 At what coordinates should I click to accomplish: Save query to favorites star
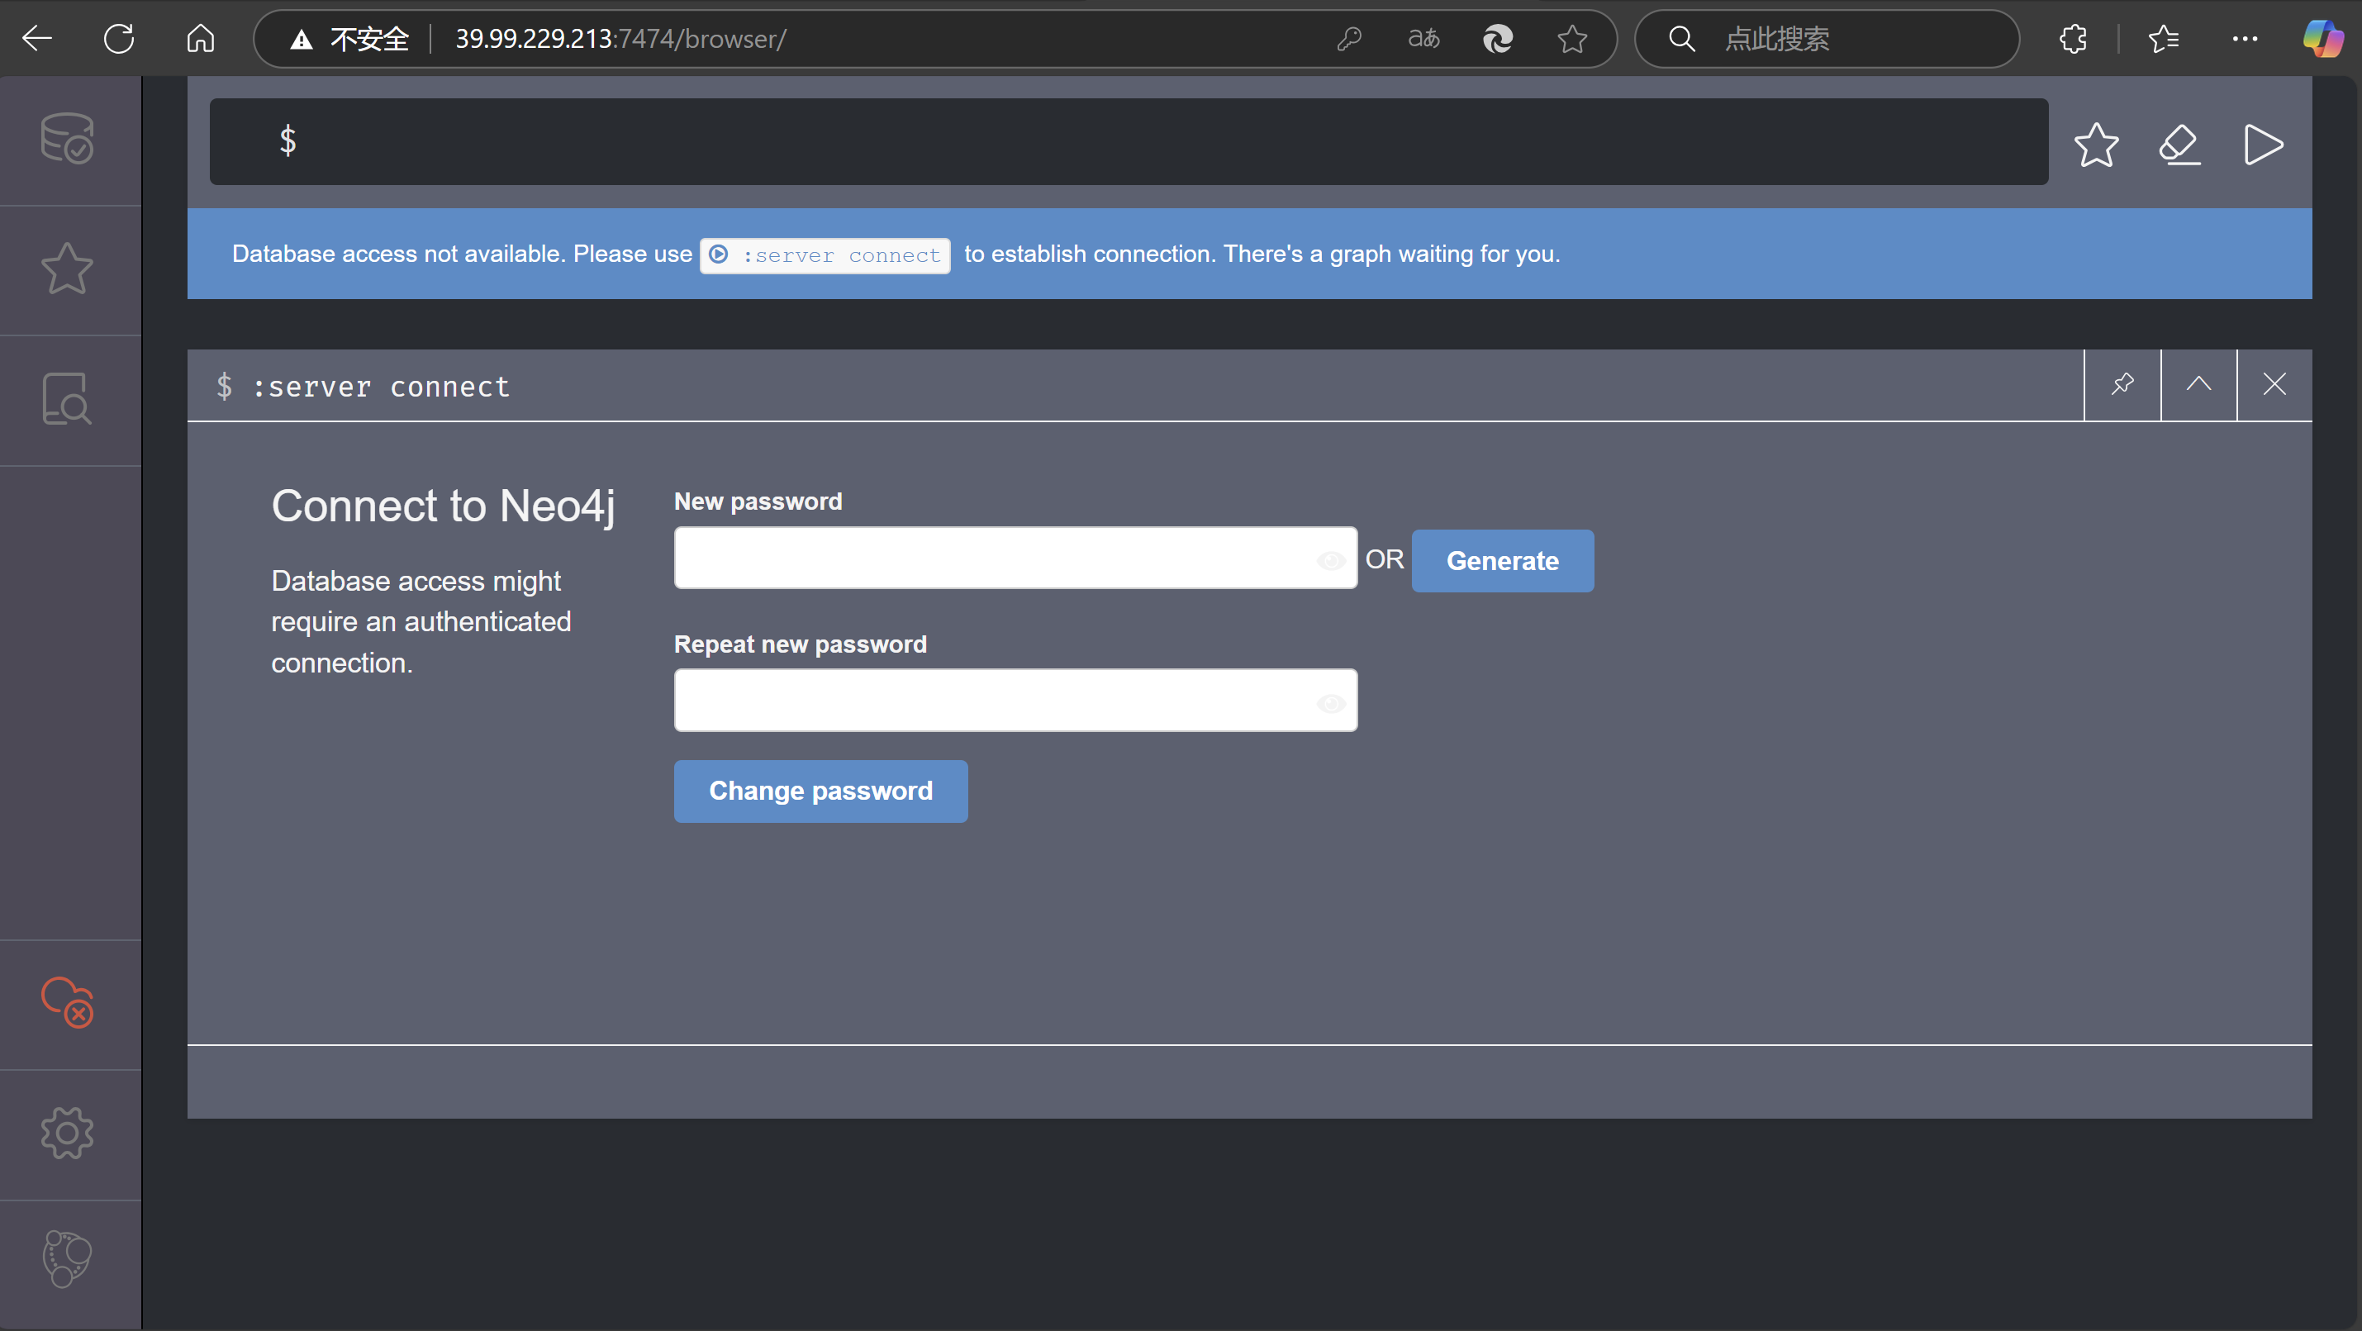pyautogui.click(x=2096, y=145)
